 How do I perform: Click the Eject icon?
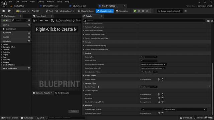click(x=147, y=11)
